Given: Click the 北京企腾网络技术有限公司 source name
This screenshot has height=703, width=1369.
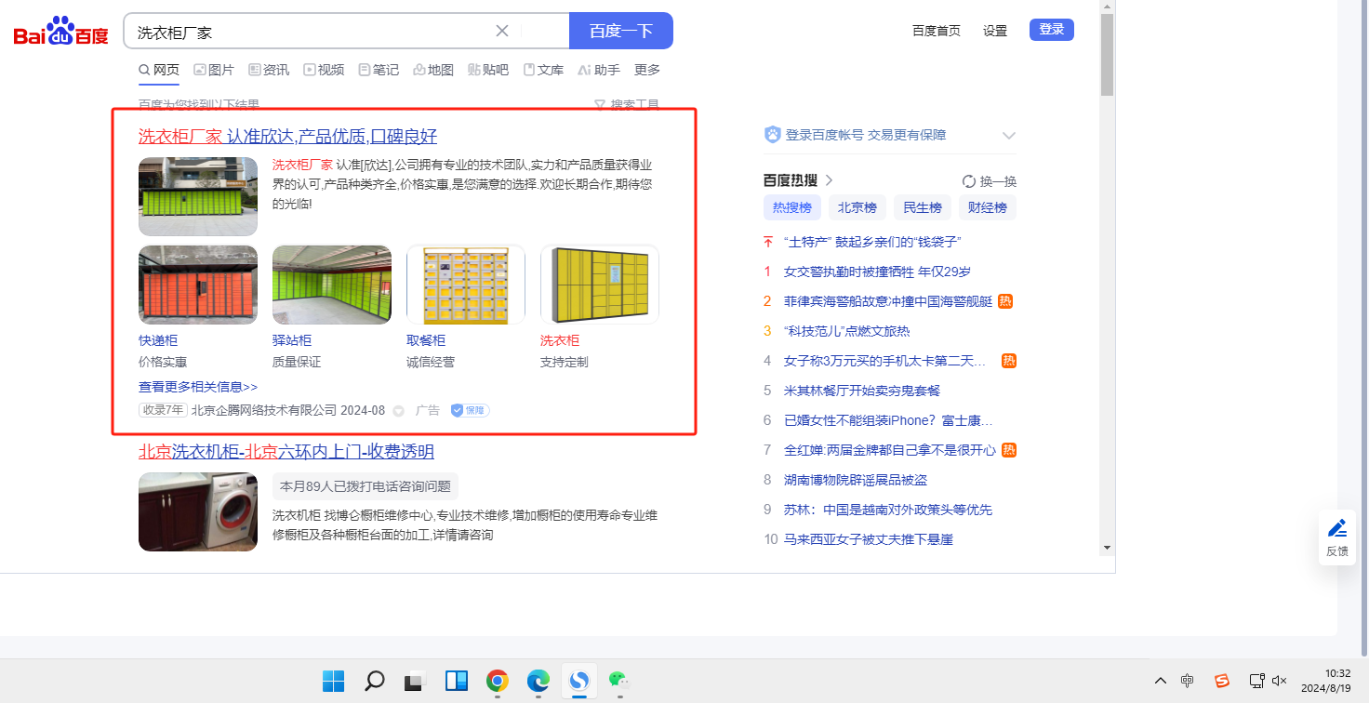Looking at the screenshot, I should (264, 410).
